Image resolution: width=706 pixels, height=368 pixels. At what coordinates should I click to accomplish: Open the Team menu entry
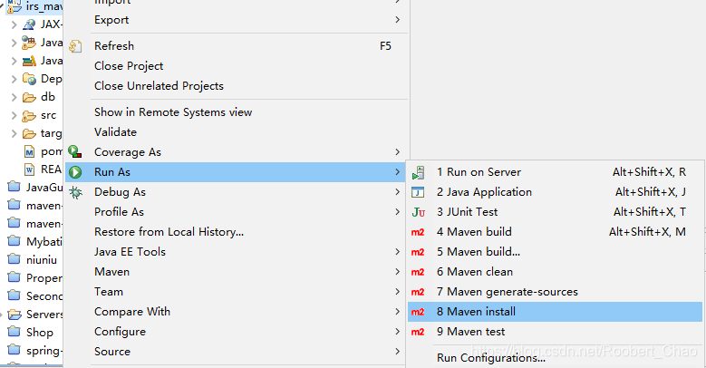(109, 292)
